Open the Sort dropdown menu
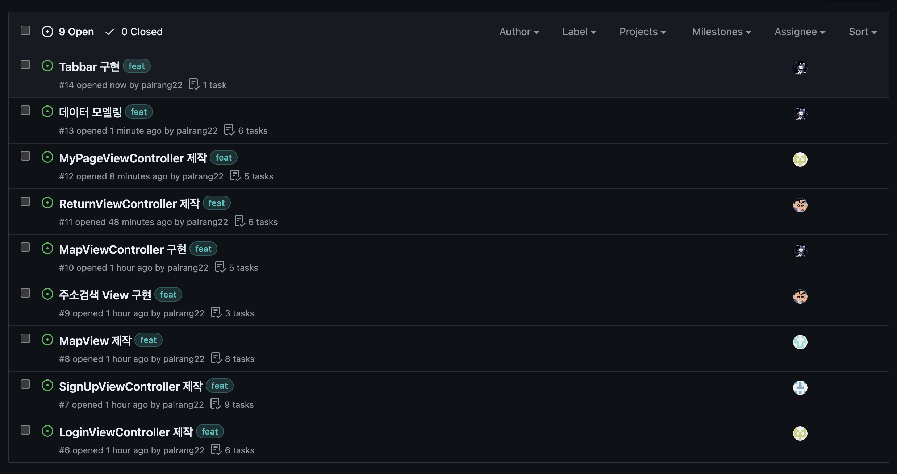Viewport: 897px width, 474px height. 862,32
